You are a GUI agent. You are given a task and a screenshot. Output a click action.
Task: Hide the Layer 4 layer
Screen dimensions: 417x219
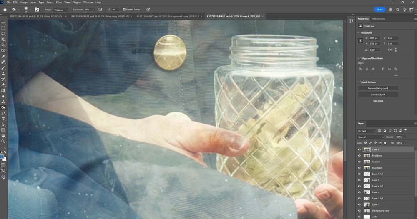point(359,192)
